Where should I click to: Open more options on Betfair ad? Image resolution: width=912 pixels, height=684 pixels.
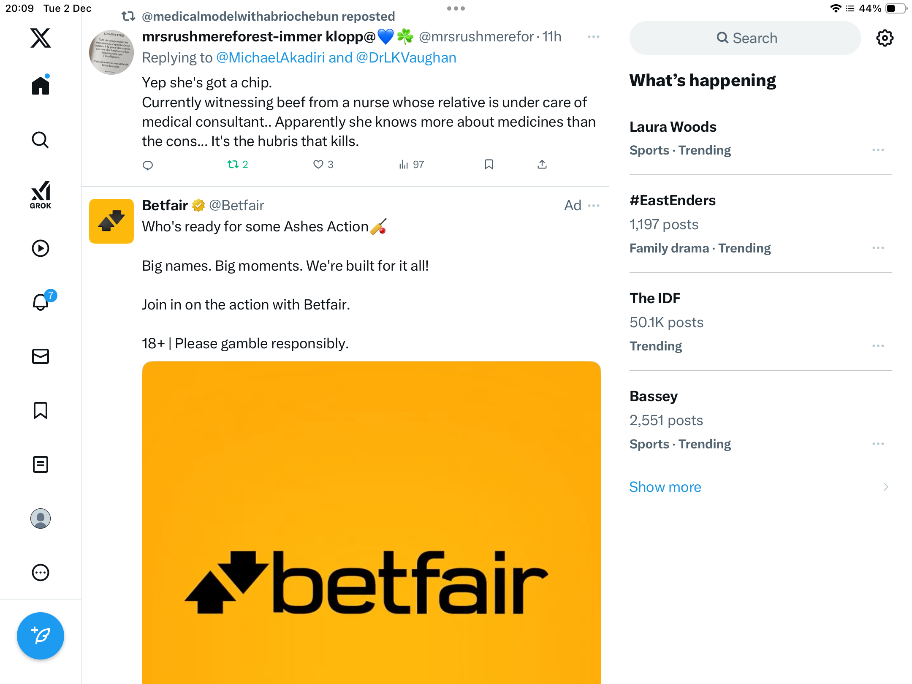pos(594,206)
